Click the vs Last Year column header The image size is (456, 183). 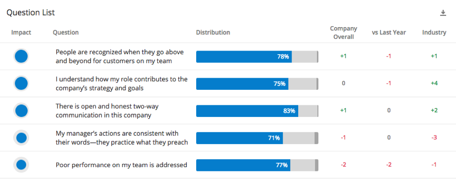[389, 32]
